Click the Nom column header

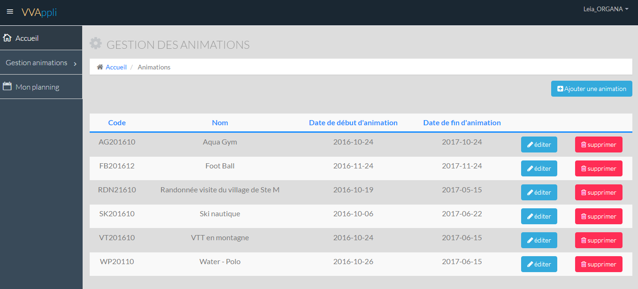[x=220, y=123]
